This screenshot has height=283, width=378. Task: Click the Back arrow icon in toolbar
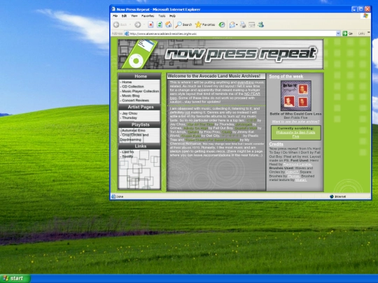point(116,24)
